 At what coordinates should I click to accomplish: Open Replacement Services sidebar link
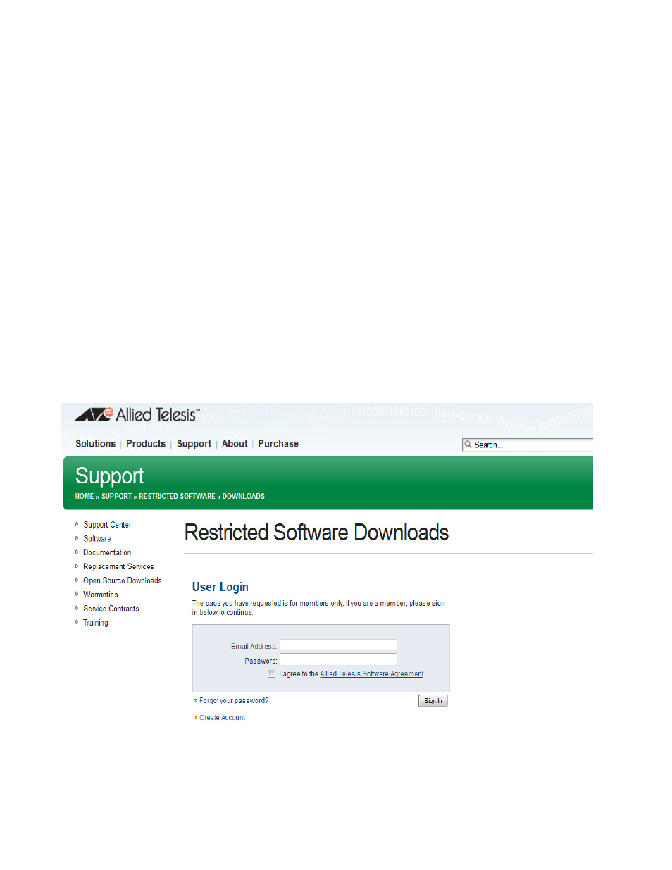point(118,567)
